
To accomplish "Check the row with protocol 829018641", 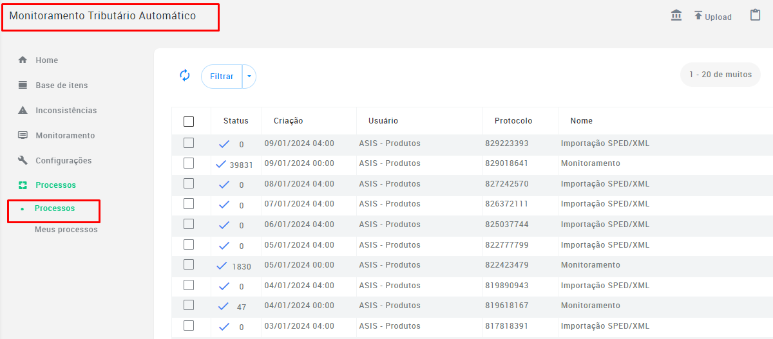I will 189,163.
